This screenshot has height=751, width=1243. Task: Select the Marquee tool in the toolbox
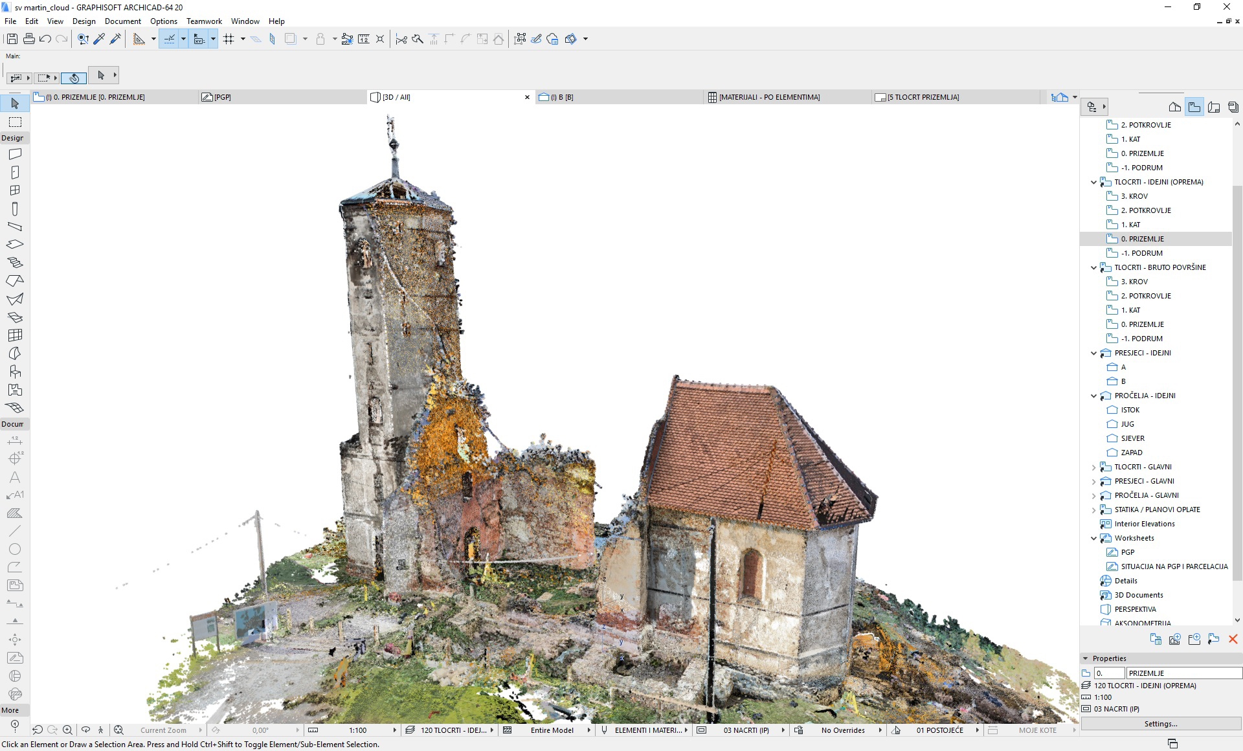[x=15, y=122]
